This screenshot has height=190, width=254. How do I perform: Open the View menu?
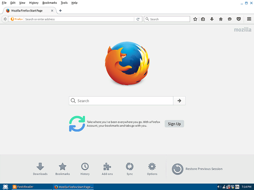coord(22,3)
